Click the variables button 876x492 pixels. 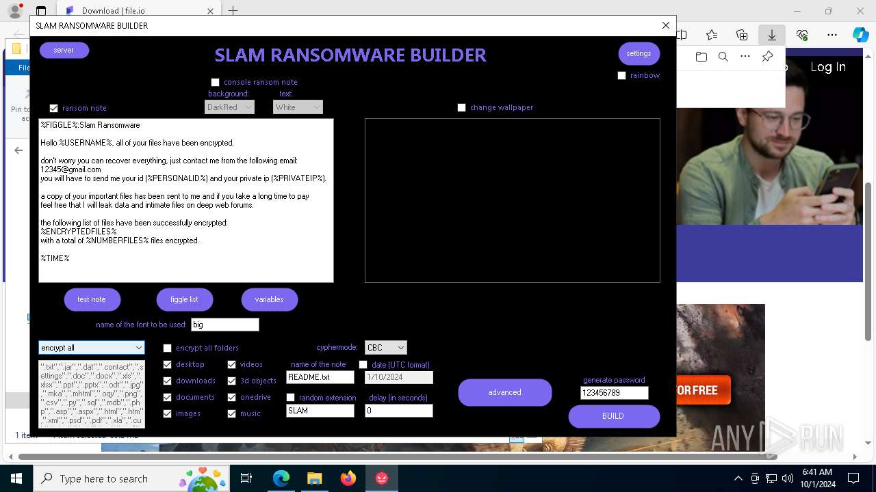(x=269, y=299)
